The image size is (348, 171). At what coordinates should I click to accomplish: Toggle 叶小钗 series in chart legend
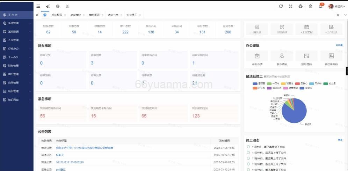pos(259,88)
